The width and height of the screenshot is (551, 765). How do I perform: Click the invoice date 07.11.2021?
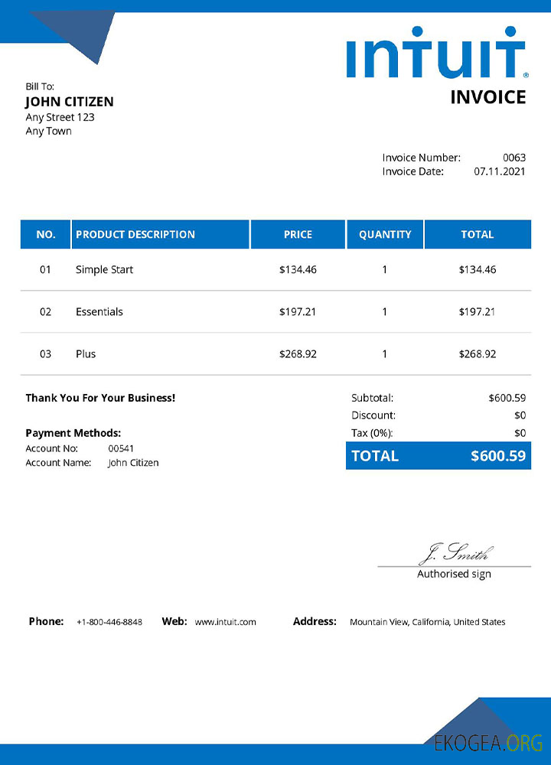pos(500,171)
